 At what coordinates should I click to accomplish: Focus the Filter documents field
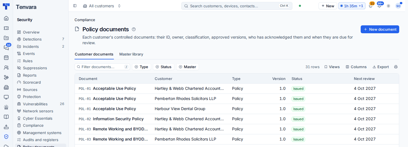click(102, 67)
